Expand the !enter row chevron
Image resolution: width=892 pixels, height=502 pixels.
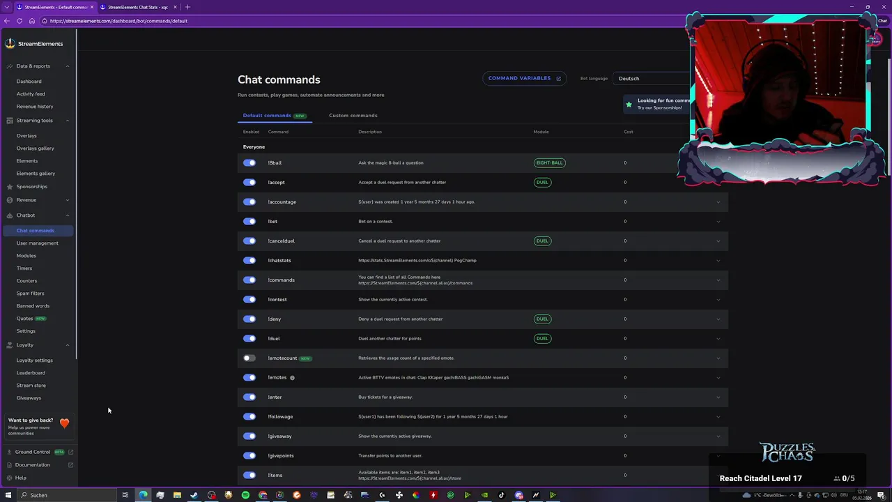click(718, 397)
